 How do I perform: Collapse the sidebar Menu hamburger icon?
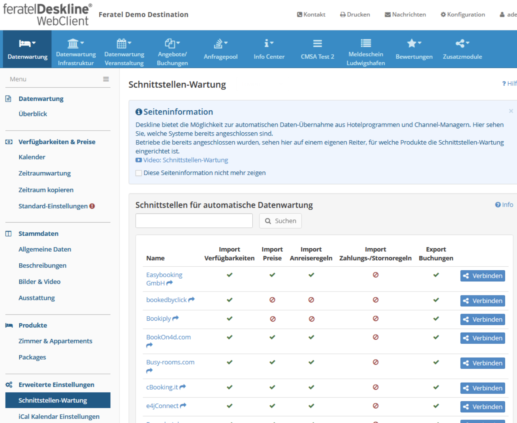(x=106, y=79)
